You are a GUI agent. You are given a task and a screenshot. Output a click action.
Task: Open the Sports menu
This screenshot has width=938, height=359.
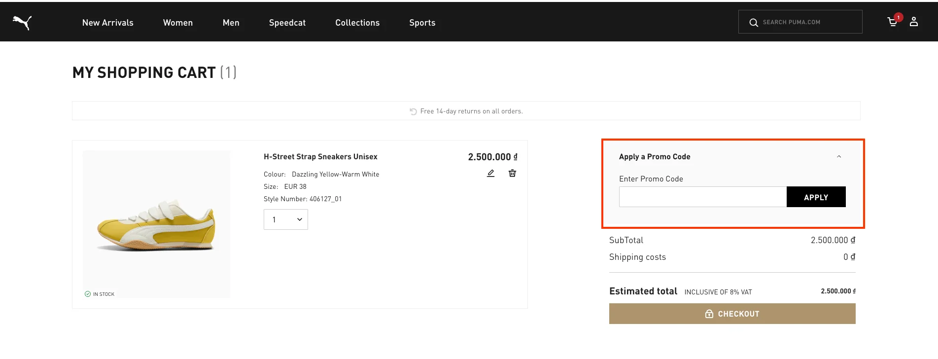click(422, 23)
